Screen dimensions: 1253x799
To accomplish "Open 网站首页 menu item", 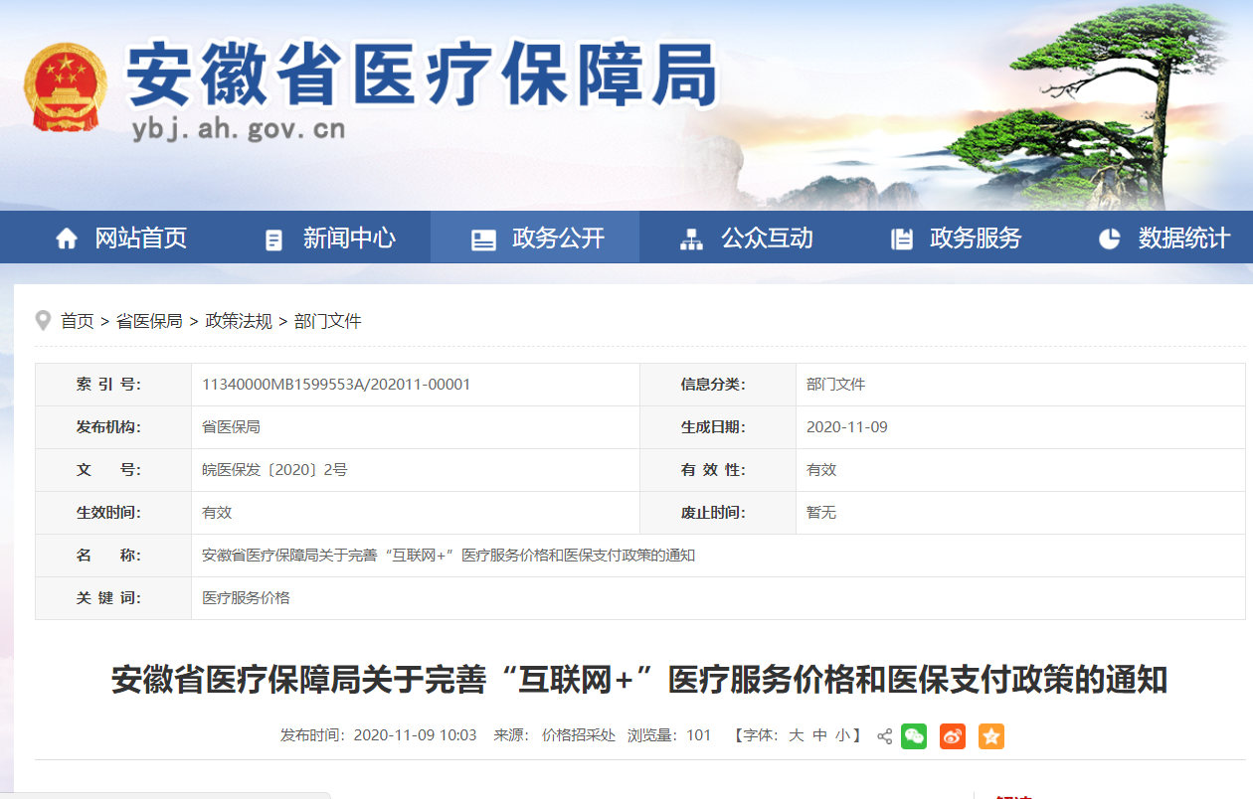I will pyautogui.click(x=140, y=239).
